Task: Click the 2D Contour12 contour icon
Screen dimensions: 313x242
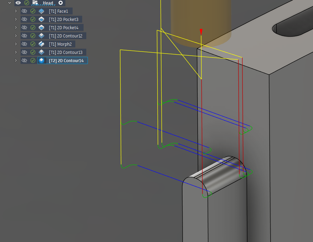Action: [41, 36]
